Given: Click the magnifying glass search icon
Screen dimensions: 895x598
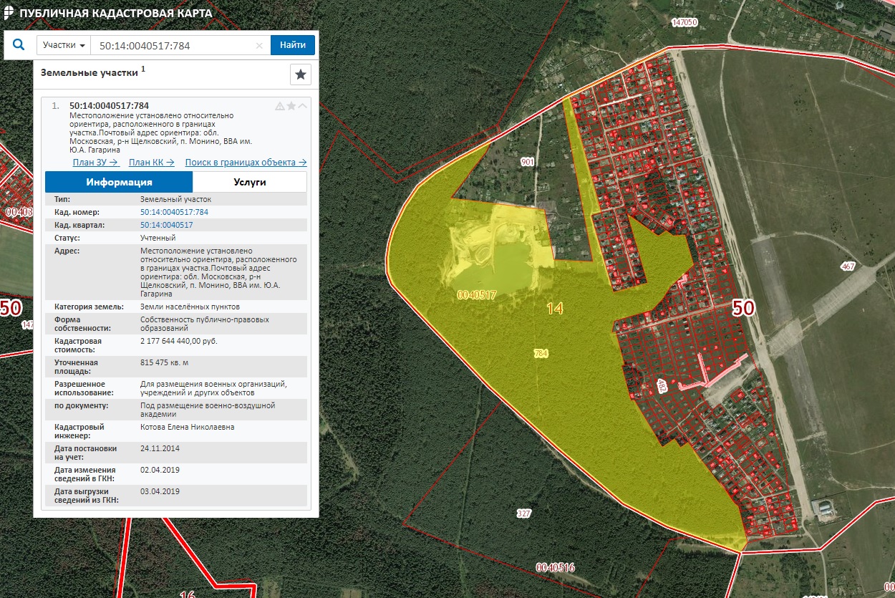Looking at the screenshot, I should click(19, 45).
